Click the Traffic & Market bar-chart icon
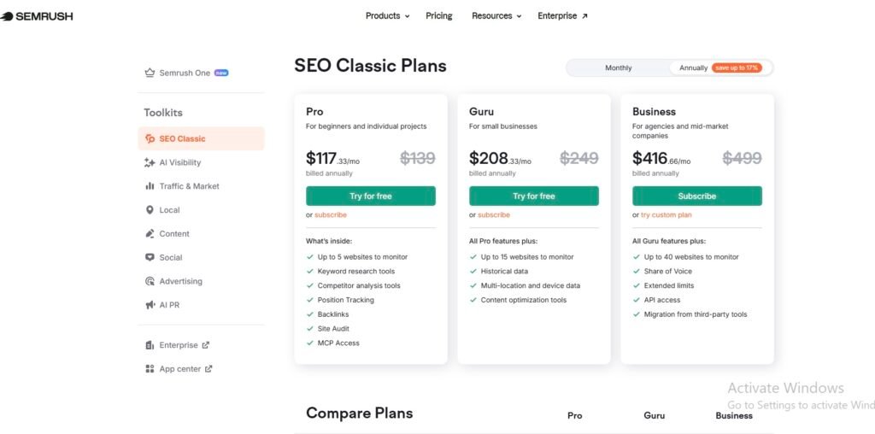Viewport: 875px width, 434px height. pyautogui.click(x=150, y=186)
